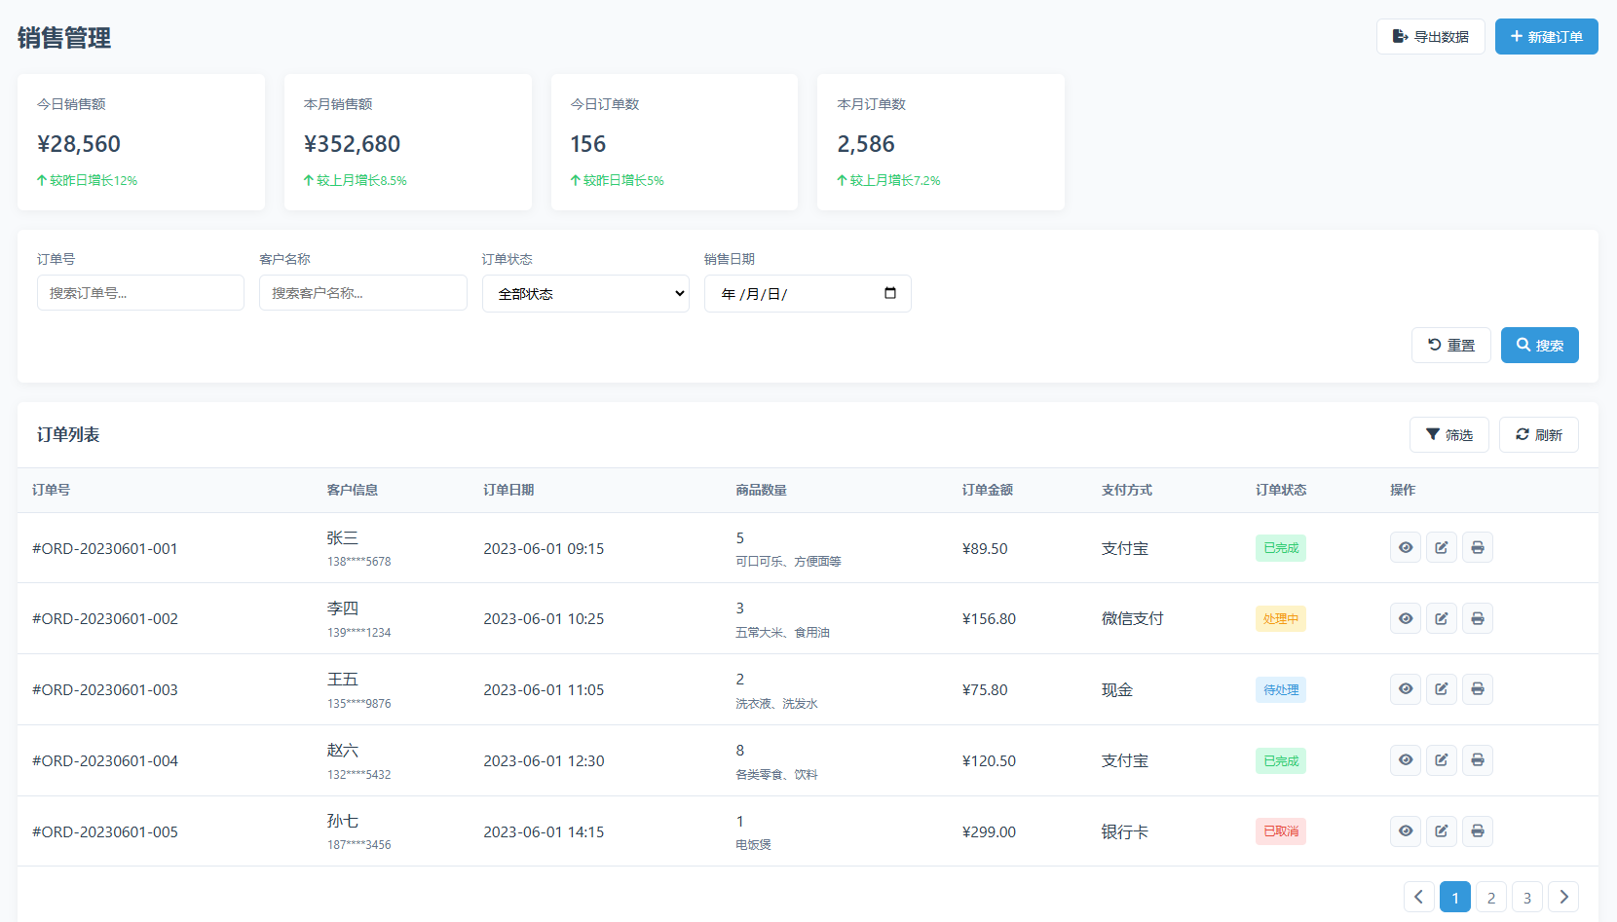The width and height of the screenshot is (1617, 922).
Task: Switch to page 2 of orders
Action: tap(1490, 897)
